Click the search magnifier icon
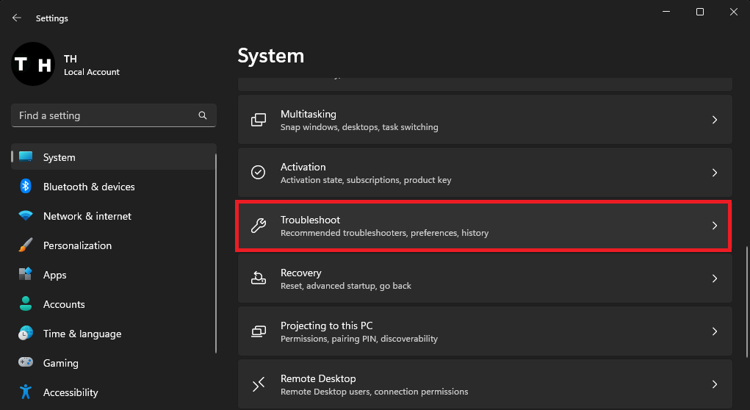 click(x=203, y=115)
